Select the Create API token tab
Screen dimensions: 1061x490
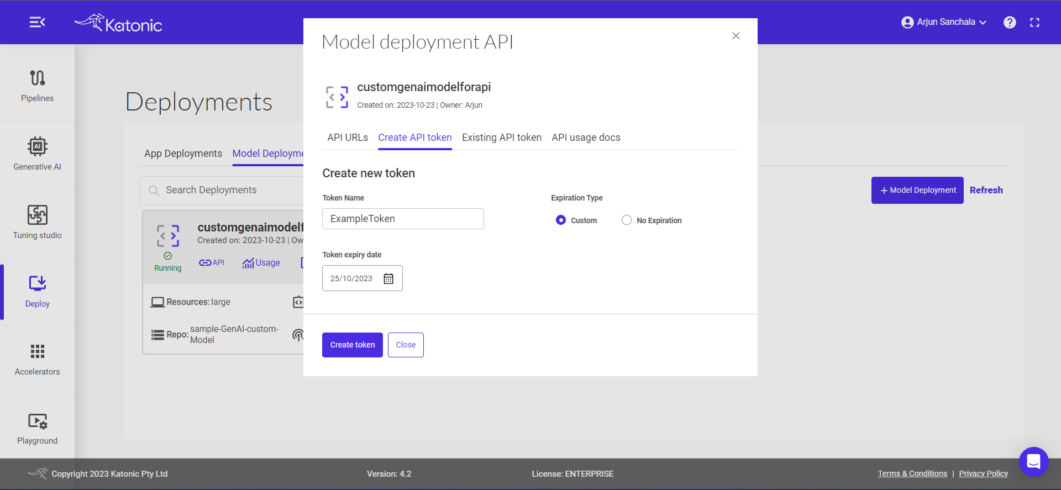click(415, 138)
